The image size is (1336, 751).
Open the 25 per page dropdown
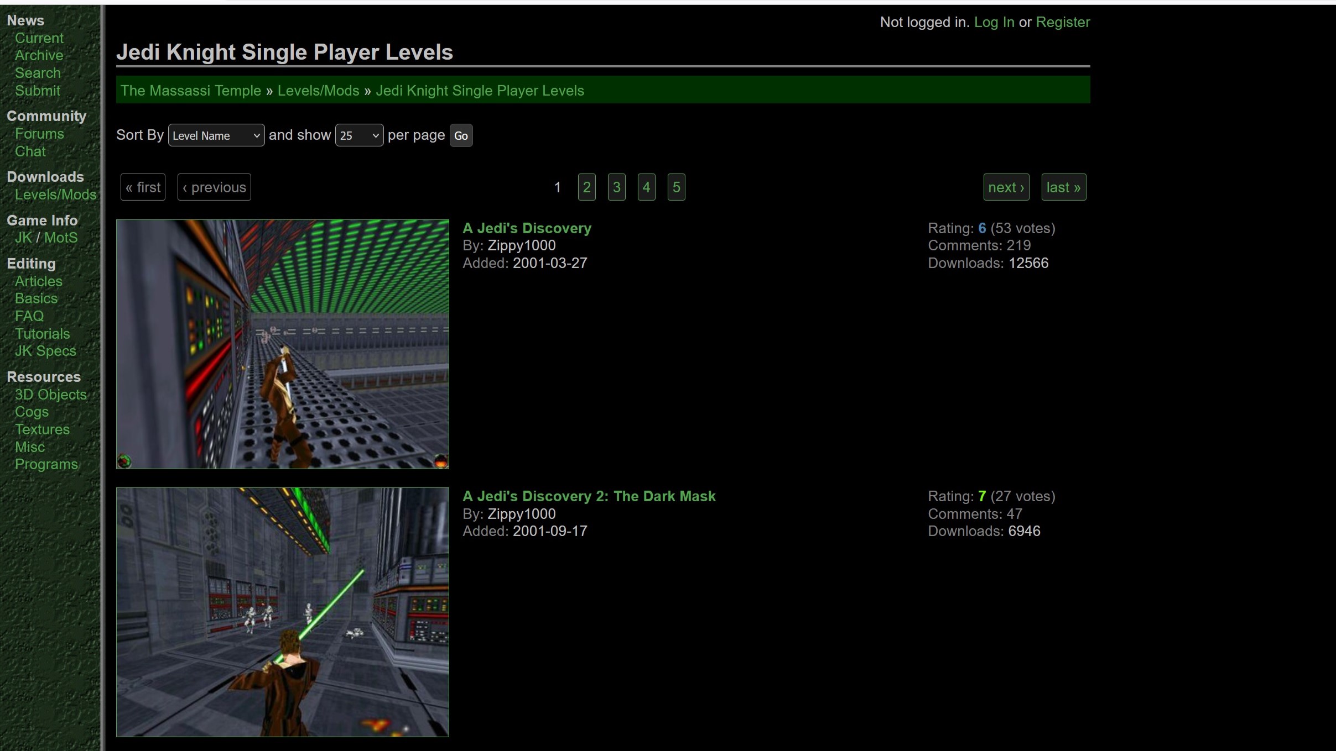click(x=359, y=135)
